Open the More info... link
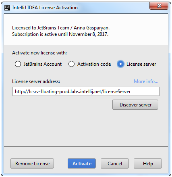The image size is (172, 177). click(x=146, y=81)
